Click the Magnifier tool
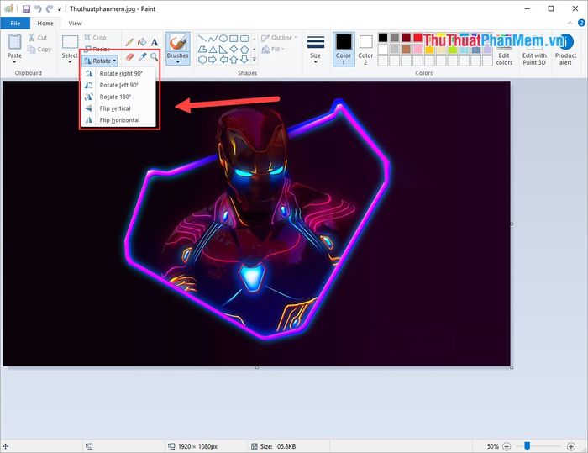588x453 pixels. click(155, 57)
